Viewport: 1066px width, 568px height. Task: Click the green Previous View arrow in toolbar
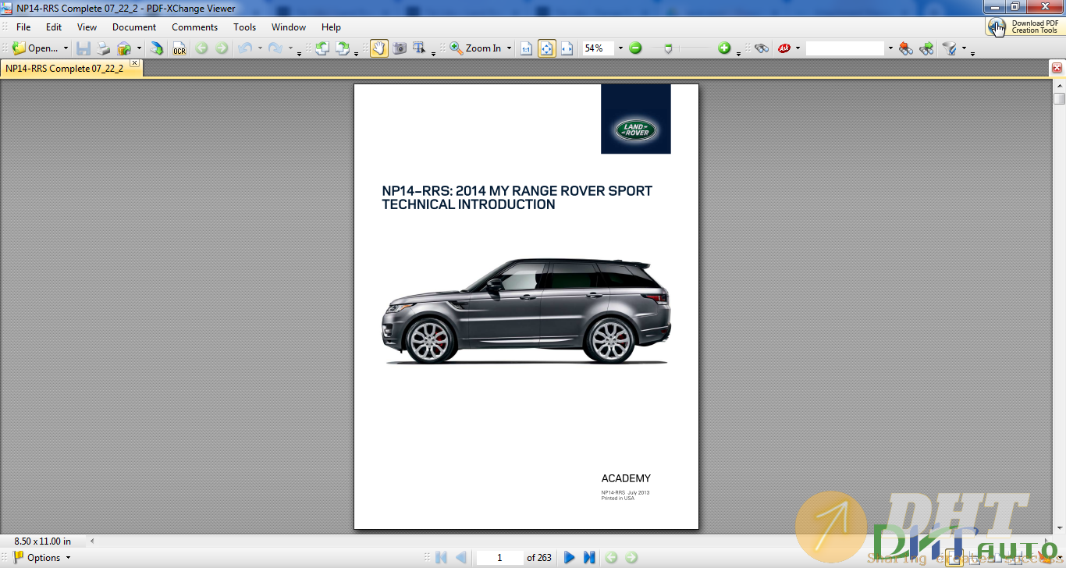(202, 48)
